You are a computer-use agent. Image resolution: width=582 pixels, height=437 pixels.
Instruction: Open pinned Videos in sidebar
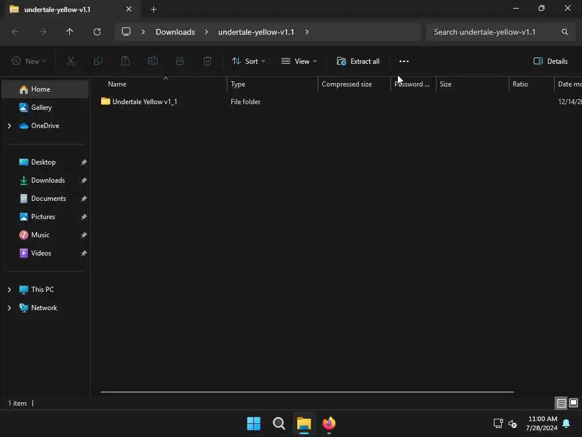[45, 253]
